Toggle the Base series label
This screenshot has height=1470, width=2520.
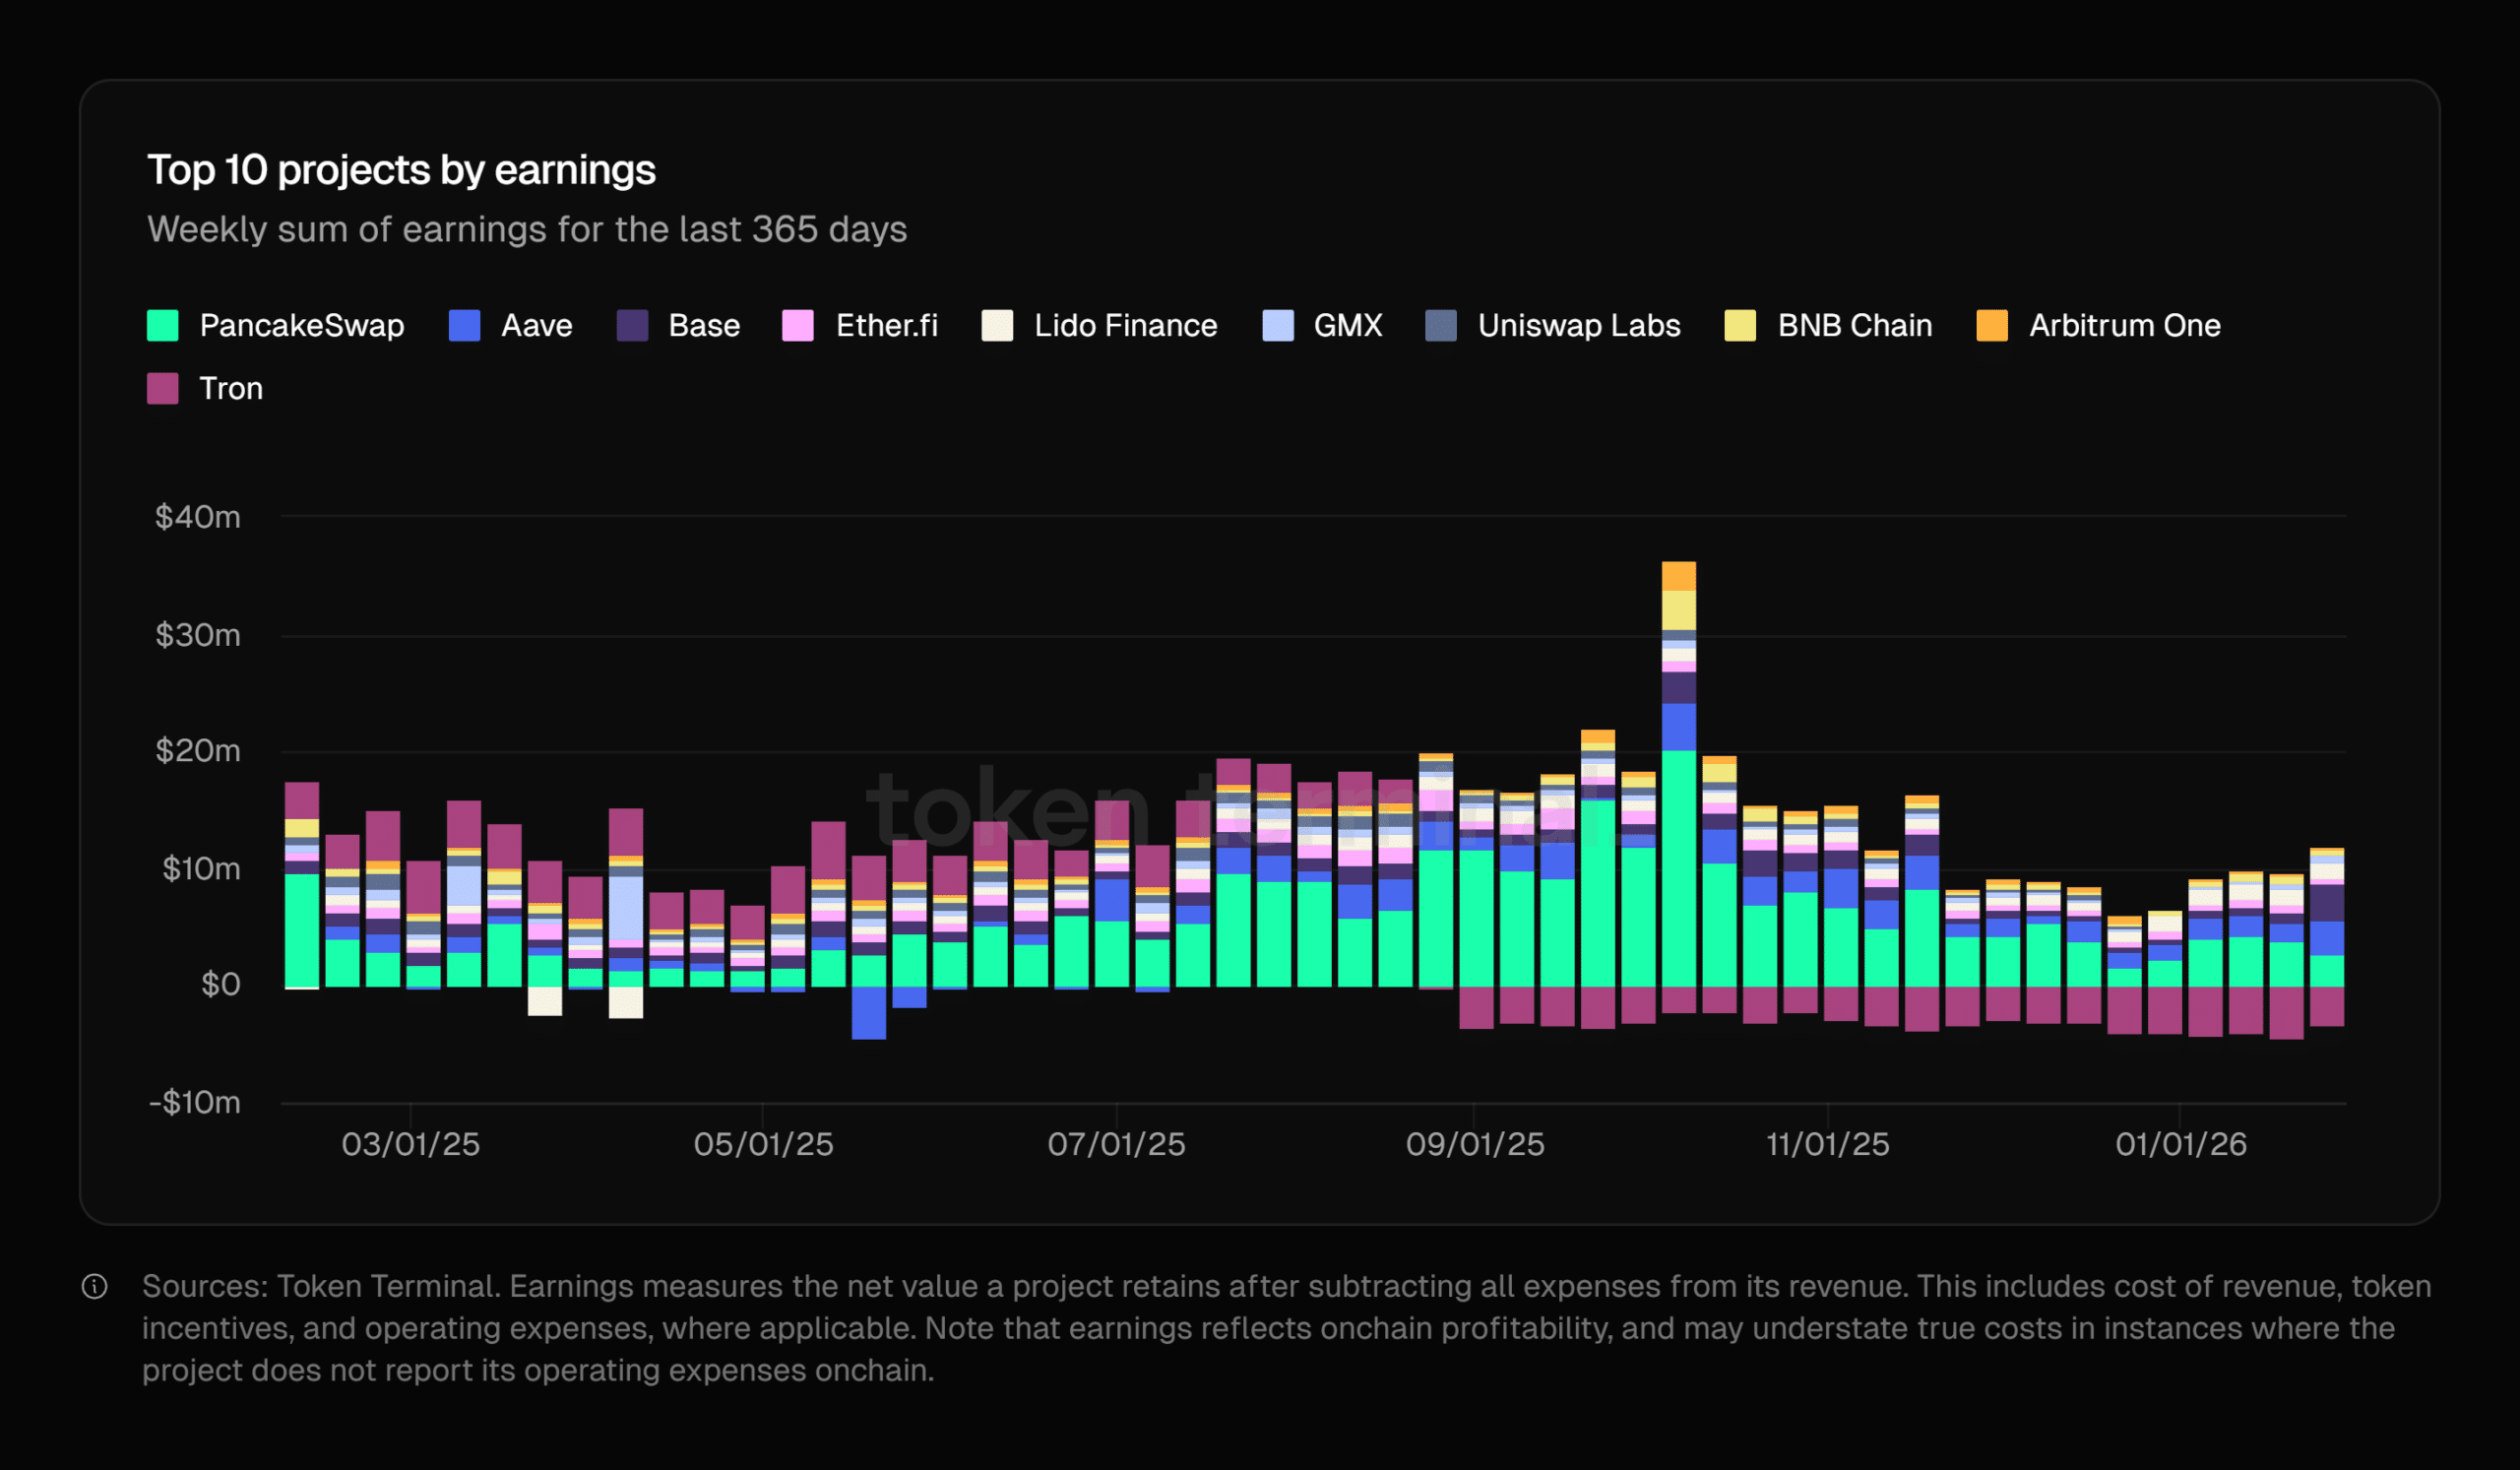(x=705, y=325)
